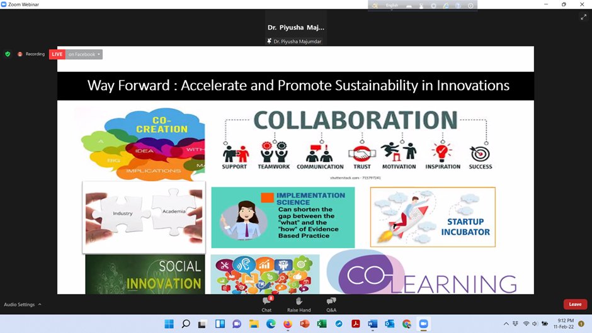Image resolution: width=592 pixels, height=333 pixels.
Task: Open Wi-Fi network settings in the tray
Action: click(x=526, y=324)
